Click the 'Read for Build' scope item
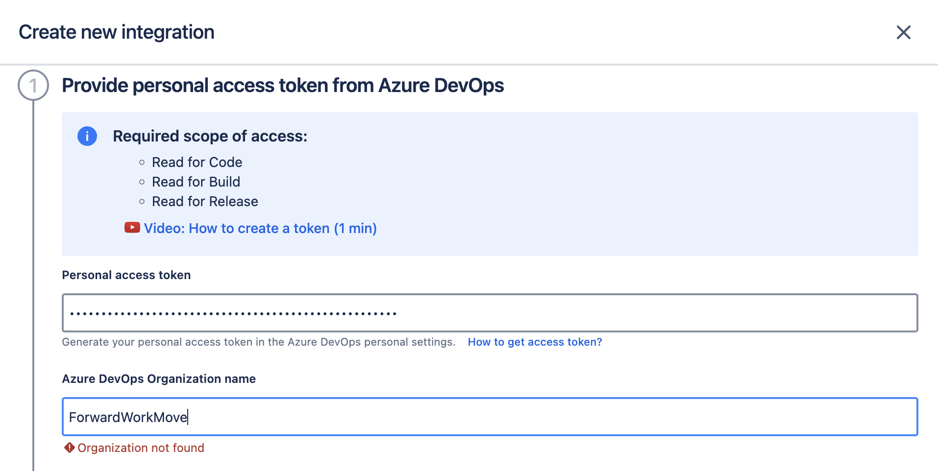 click(x=196, y=182)
